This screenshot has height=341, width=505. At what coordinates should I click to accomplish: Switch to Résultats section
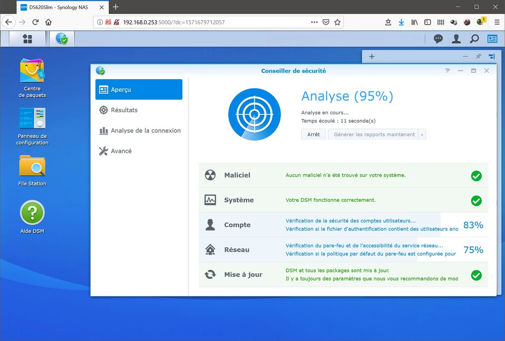coord(139,110)
